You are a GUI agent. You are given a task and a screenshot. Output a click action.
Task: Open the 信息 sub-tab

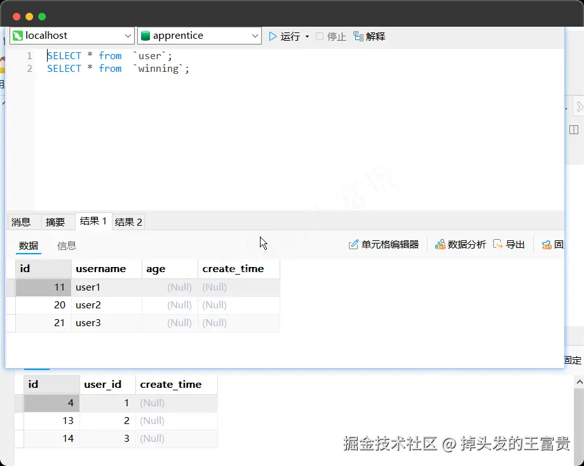(x=67, y=246)
